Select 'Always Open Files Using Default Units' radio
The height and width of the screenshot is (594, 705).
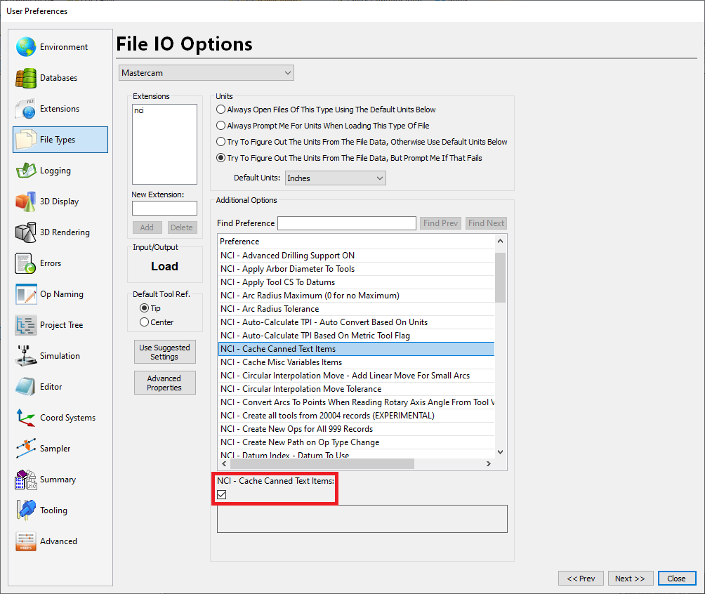pyautogui.click(x=220, y=110)
